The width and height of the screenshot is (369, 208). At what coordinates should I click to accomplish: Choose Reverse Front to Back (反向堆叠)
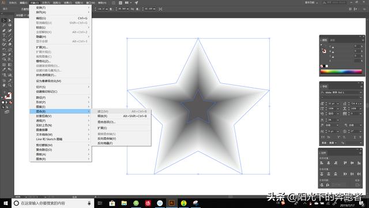(122, 143)
